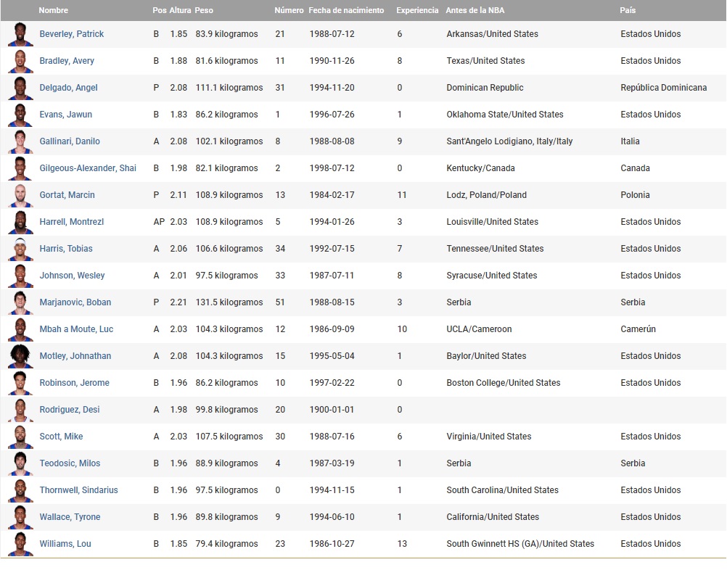Click Lou Williams' player photo
Viewport: 727px width, 570px height.
(20, 544)
